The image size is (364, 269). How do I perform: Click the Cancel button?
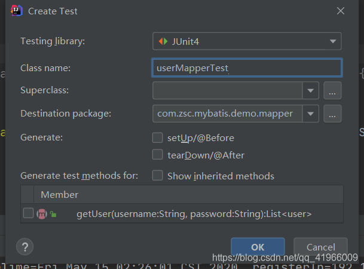click(320, 247)
